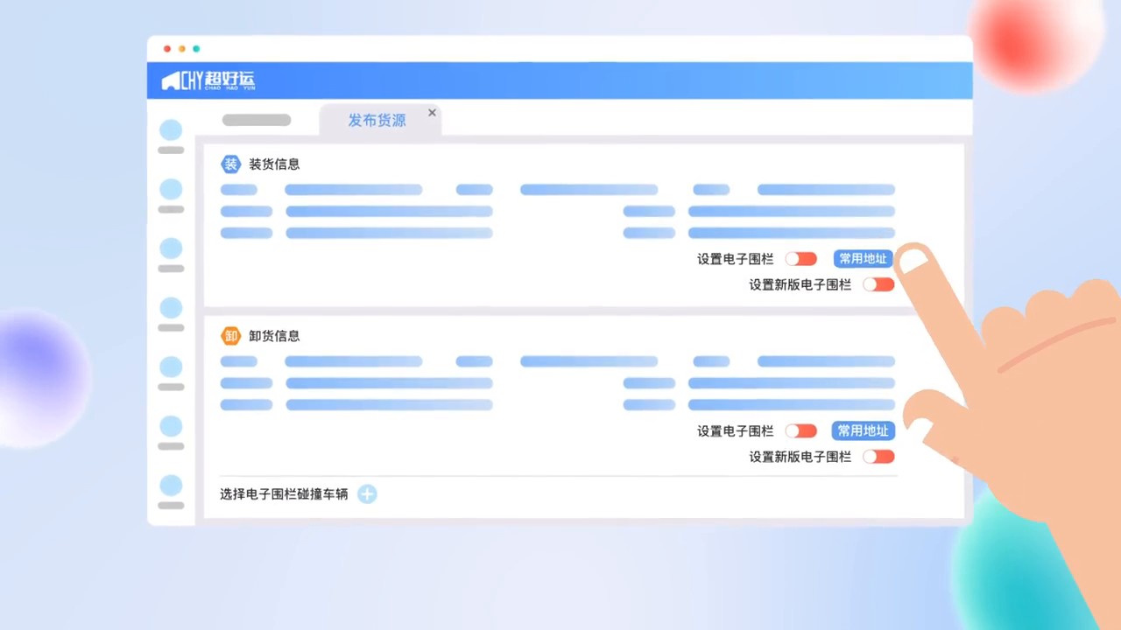Switch on 设置新版电子围栏 under 卸货信息
1121x630 pixels.
(878, 456)
